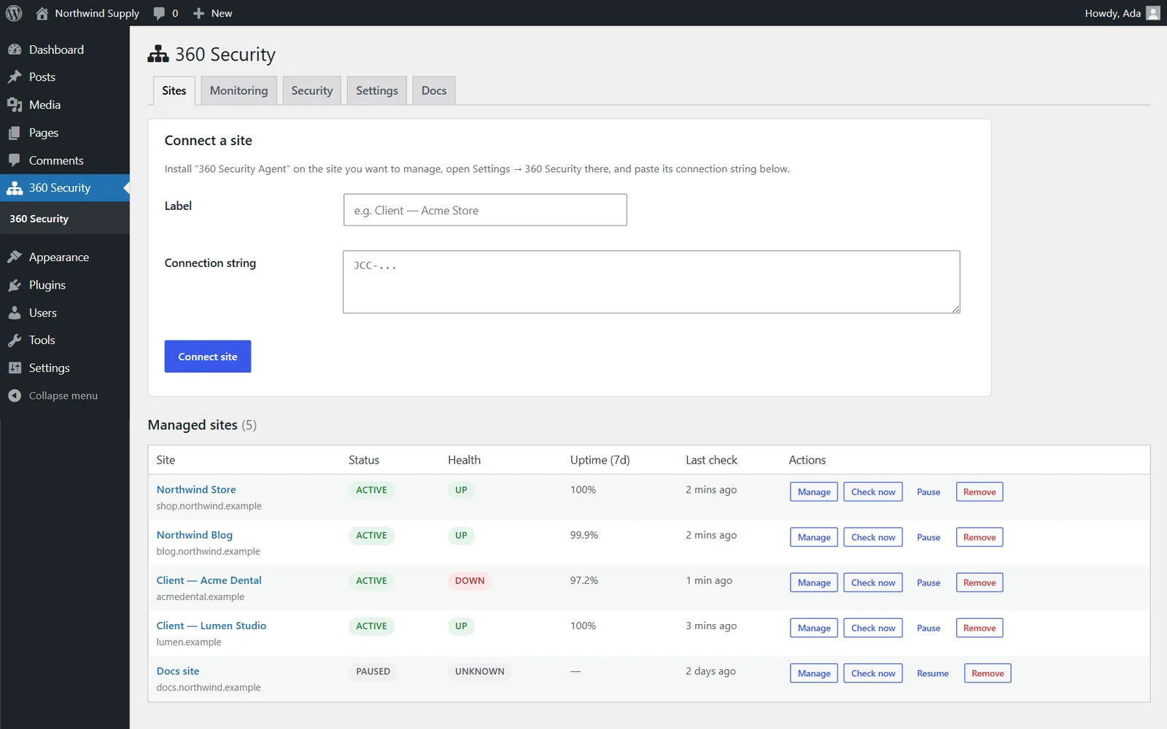This screenshot has width=1167, height=729.
Task: Click the PAUSED status badge for Docs site
Action: pos(373,671)
